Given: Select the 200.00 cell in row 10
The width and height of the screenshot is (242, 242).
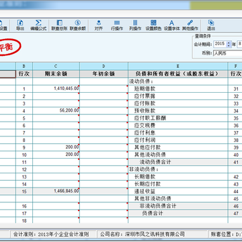Looking at the screenshot, I should click(56, 155).
